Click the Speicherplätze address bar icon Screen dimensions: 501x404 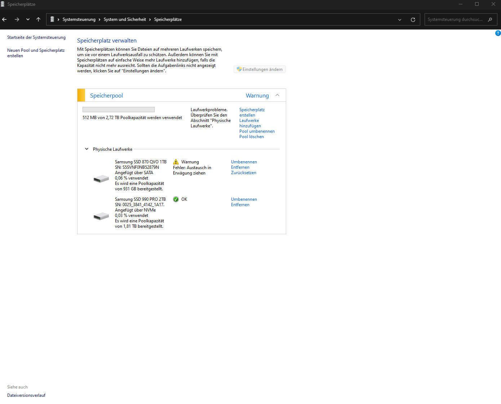52,19
